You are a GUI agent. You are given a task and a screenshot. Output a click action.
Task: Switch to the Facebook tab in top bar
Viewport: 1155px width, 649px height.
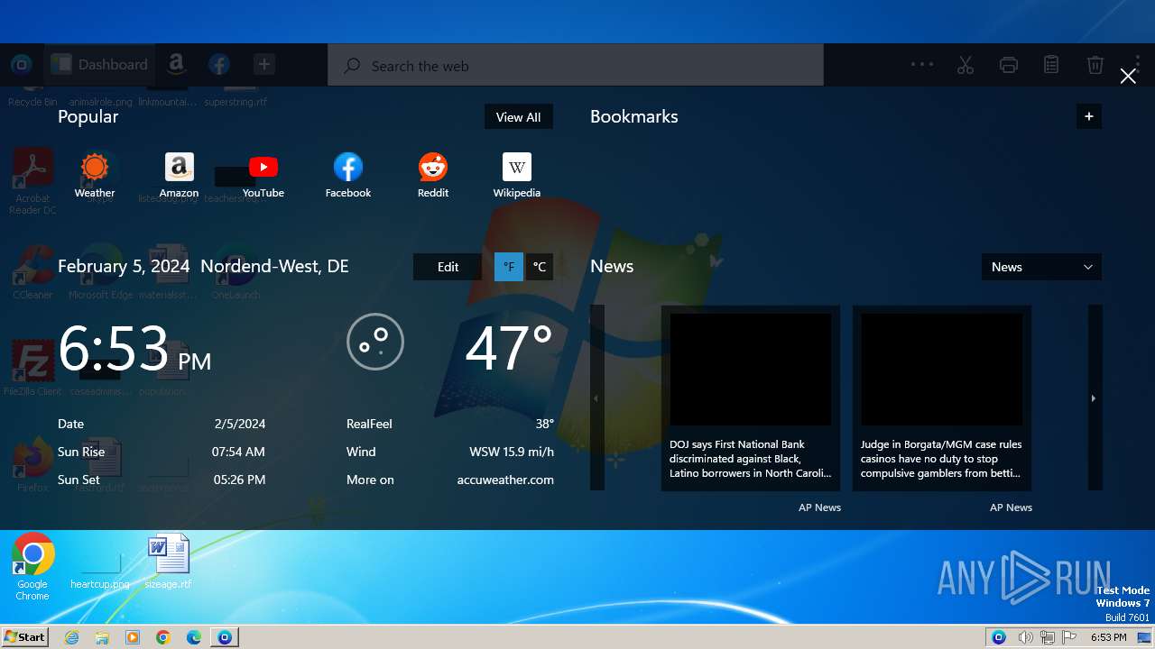219,64
